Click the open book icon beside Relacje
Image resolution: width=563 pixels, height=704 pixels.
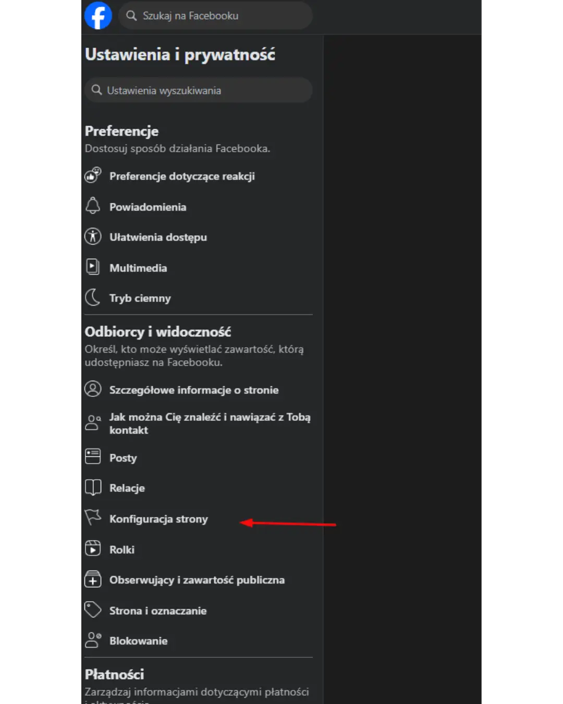click(x=93, y=487)
